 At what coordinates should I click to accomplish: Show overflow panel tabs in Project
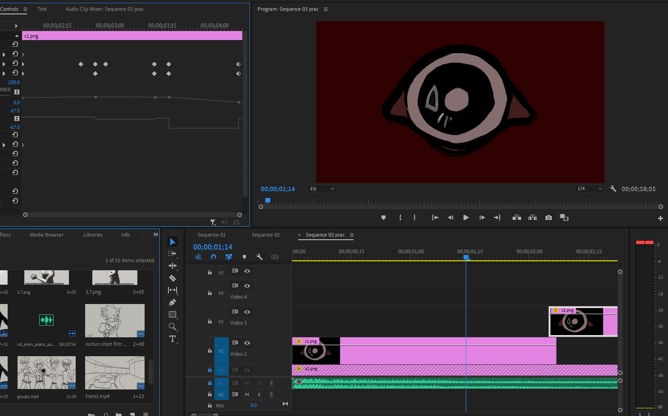[156, 234]
